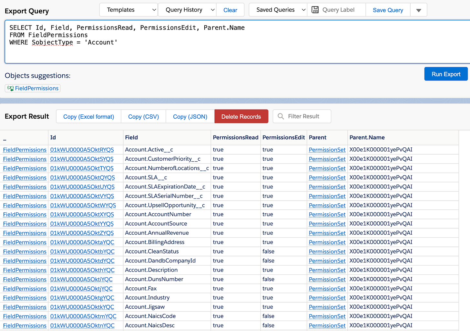Image resolution: width=470 pixels, height=331 pixels.
Task: Click the magnifier icon in Filter Result
Action: pyautogui.click(x=281, y=116)
